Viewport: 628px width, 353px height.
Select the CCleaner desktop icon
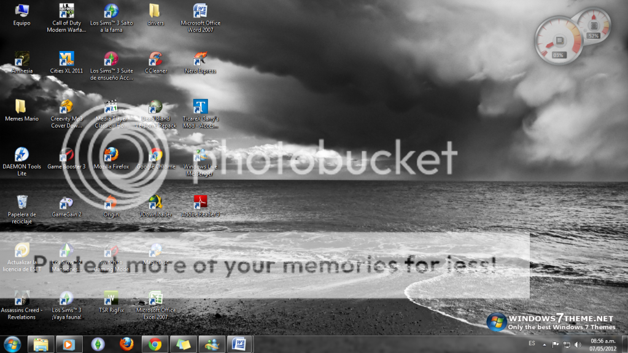coord(156,59)
